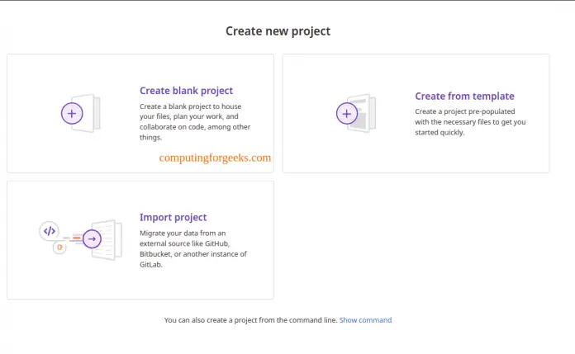
Task: Open the Create blank project heading link
Action: click(186, 91)
